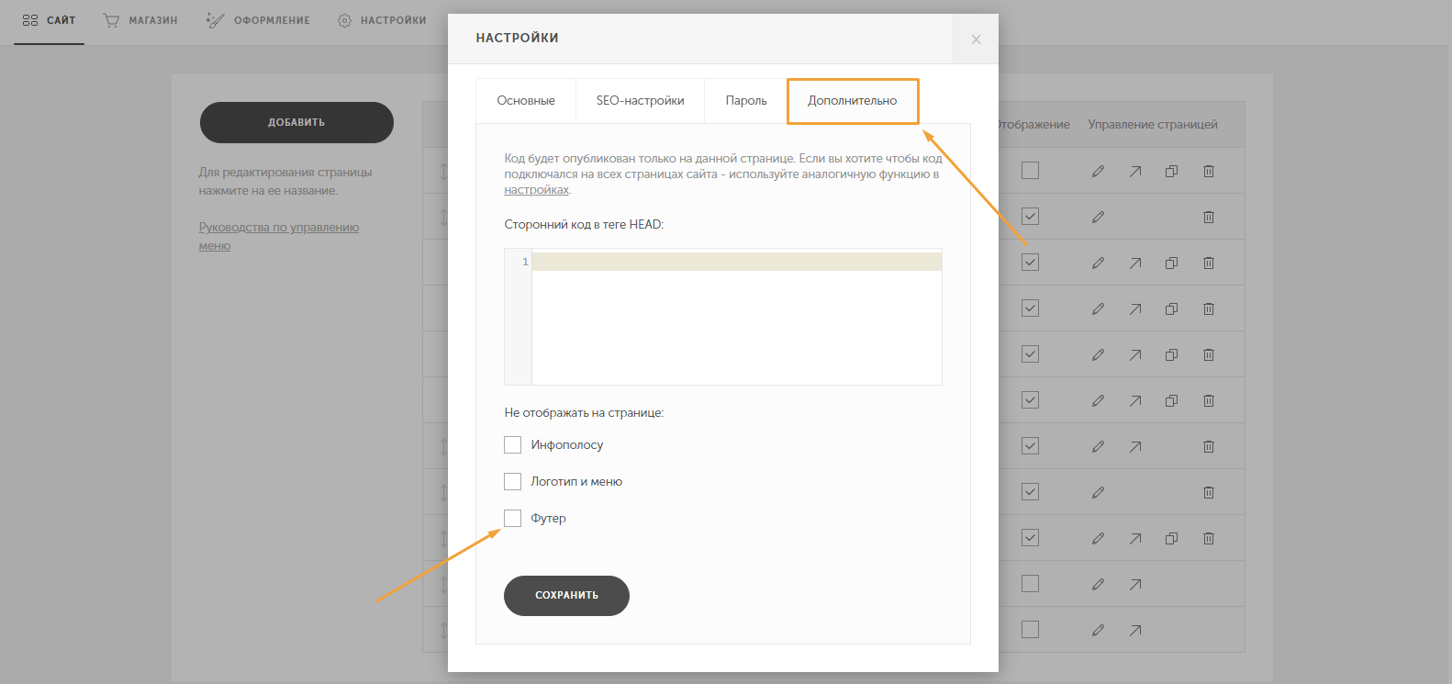The height and width of the screenshot is (684, 1452).
Task: Close the Настройки dialog with the X
Action: coord(976,39)
